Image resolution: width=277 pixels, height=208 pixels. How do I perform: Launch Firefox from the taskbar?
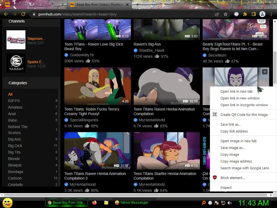94,203
